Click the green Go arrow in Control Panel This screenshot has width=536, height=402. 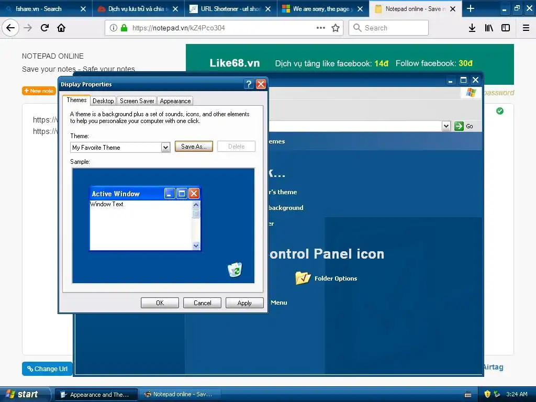(459, 126)
